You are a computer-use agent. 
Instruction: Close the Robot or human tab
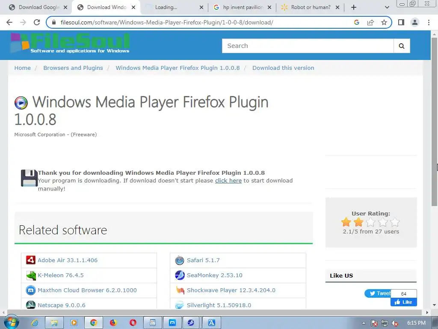click(337, 7)
